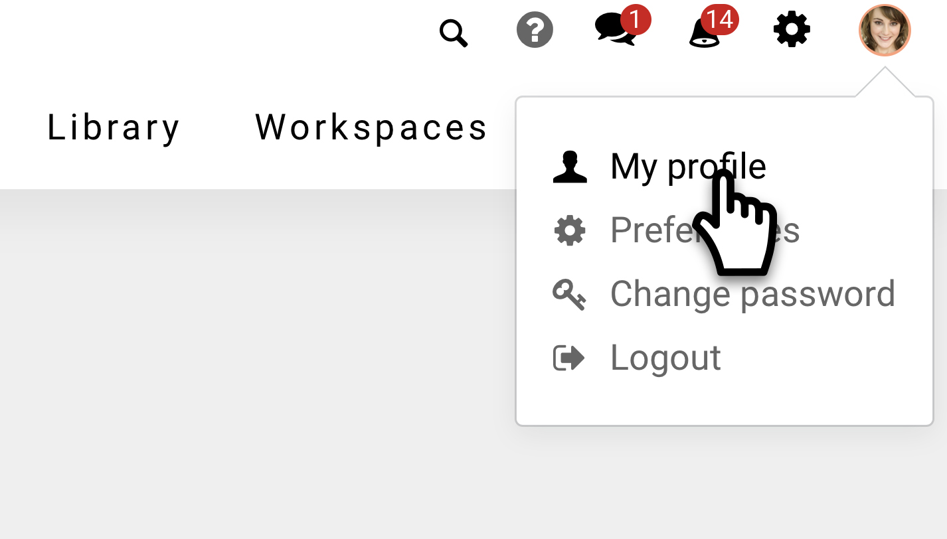This screenshot has width=947, height=539.
Task: Open the search magnifier icon
Action: coord(454,33)
